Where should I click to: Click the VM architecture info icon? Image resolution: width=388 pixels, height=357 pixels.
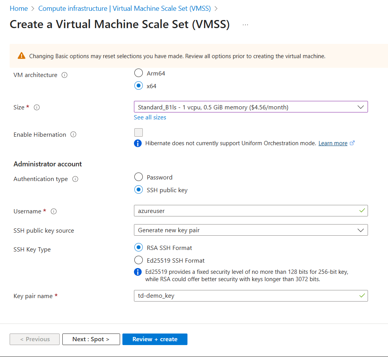pos(65,75)
